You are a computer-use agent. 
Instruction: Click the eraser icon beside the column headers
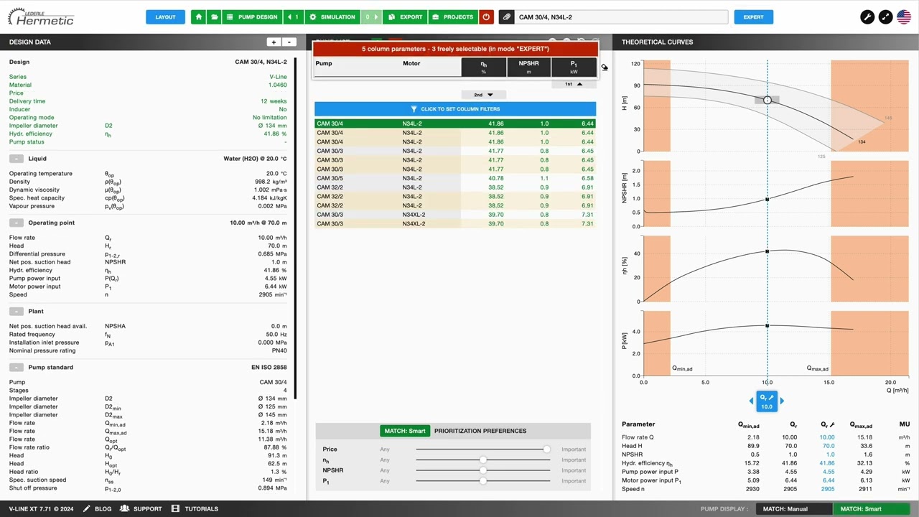coord(605,67)
